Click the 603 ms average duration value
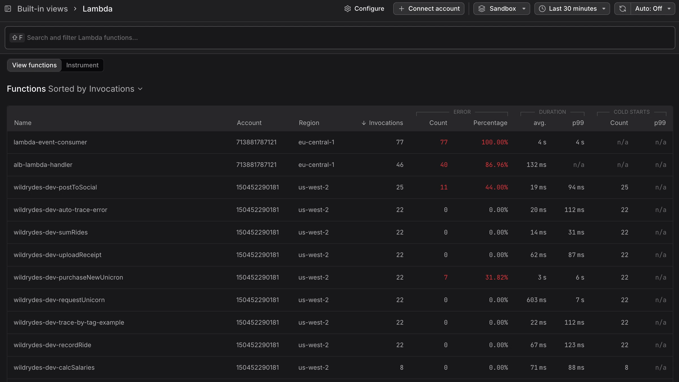The image size is (679, 382). 536,300
